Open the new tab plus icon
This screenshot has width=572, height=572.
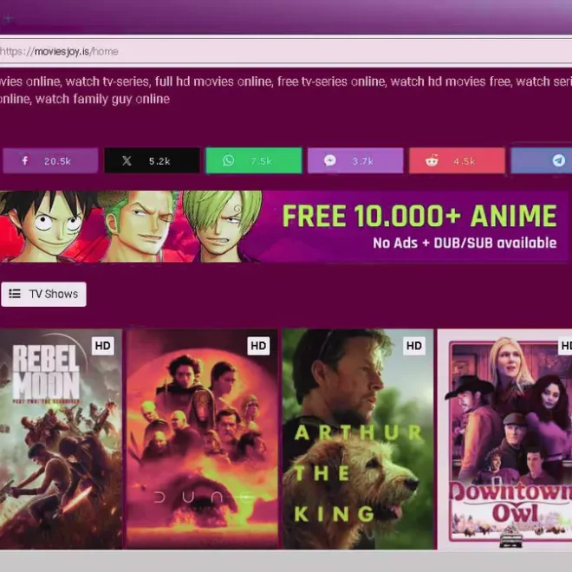coord(9,18)
